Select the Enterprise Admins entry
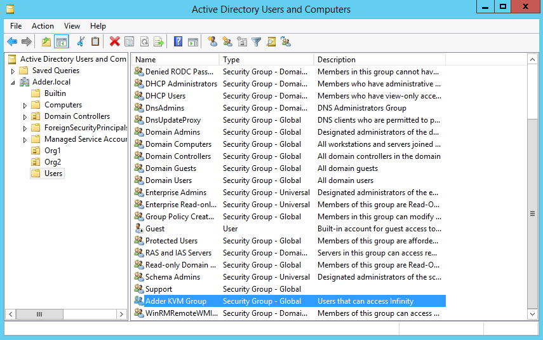Screen dimensions: 543x340 click(176, 193)
